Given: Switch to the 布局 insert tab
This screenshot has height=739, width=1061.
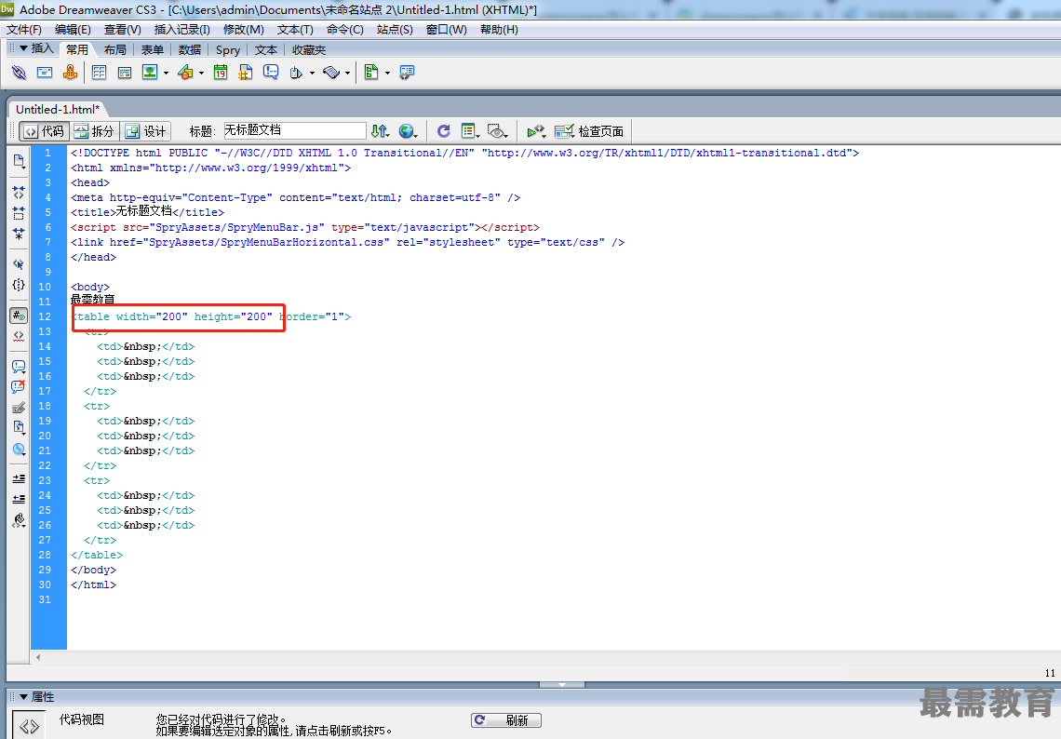Looking at the screenshot, I should [x=115, y=49].
